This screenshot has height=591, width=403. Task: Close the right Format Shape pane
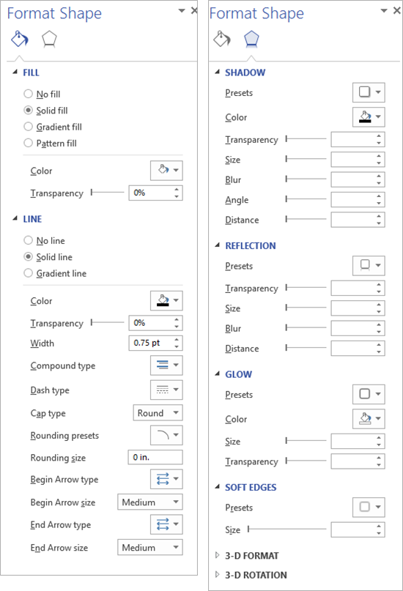tap(397, 10)
